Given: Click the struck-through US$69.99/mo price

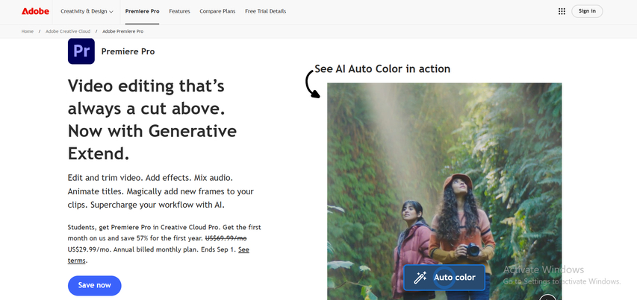Looking at the screenshot, I should [226, 238].
